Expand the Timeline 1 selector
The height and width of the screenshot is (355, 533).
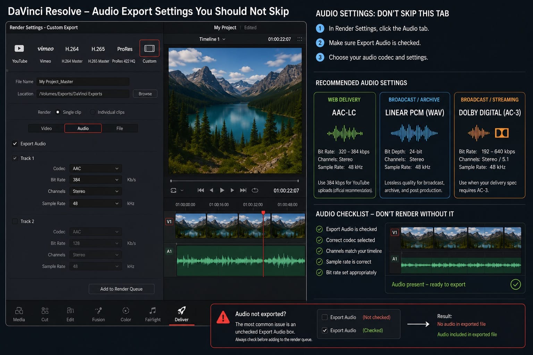click(x=212, y=39)
